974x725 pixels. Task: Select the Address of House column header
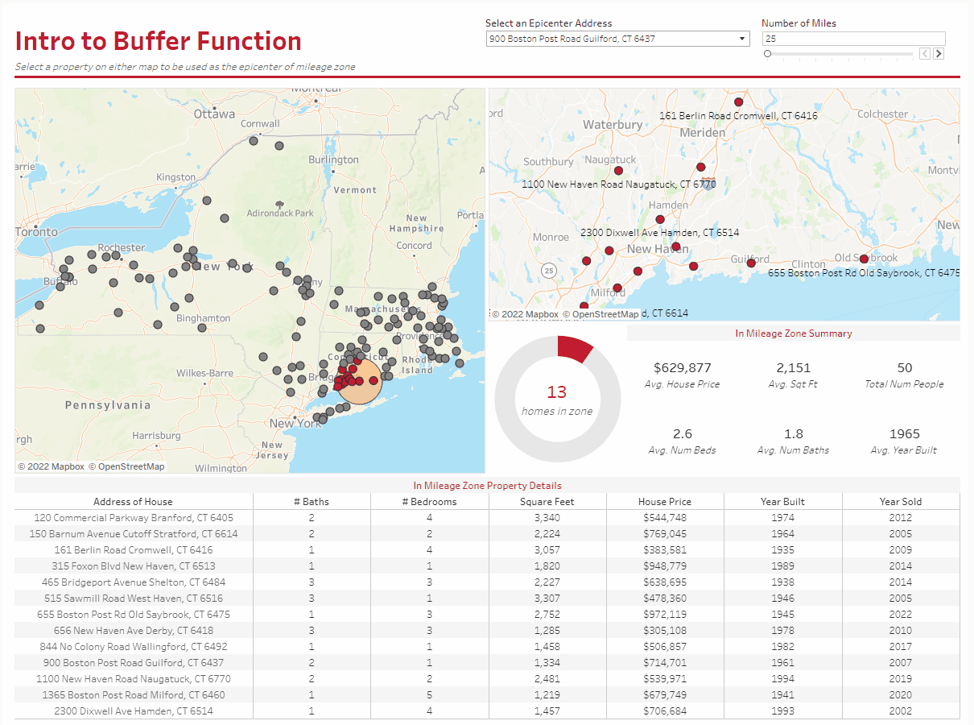(133, 501)
